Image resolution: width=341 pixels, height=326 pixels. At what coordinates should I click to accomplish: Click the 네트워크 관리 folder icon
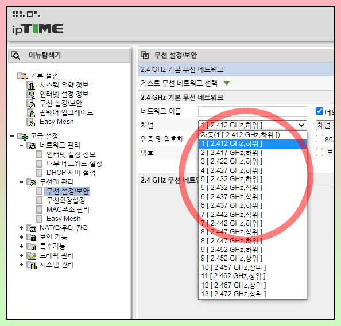(x=32, y=145)
